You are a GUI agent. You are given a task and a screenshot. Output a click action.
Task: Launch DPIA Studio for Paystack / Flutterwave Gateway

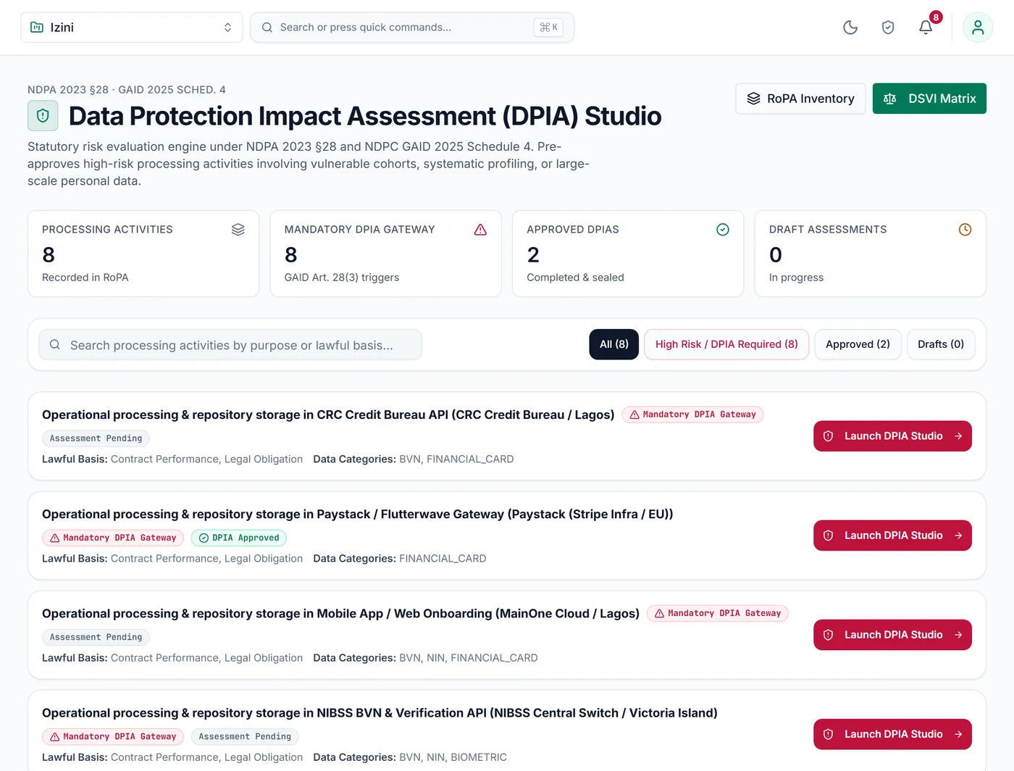(892, 535)
